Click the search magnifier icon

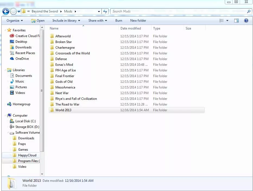click(249, 11)
